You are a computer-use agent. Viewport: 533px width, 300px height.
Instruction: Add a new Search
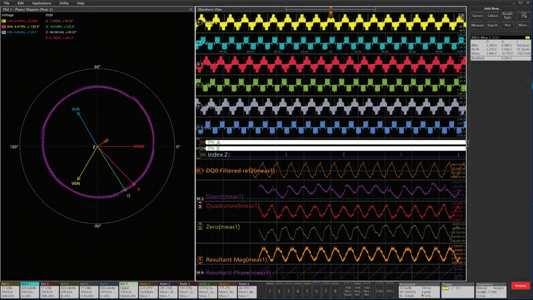tap(492, 25)
